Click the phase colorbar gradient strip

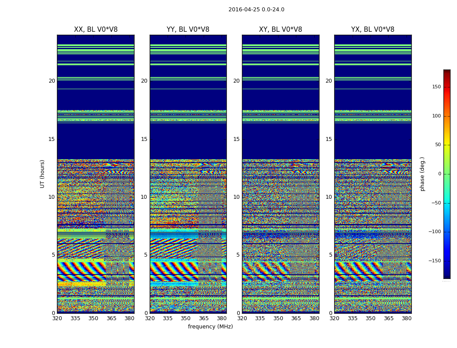(447, 174)
